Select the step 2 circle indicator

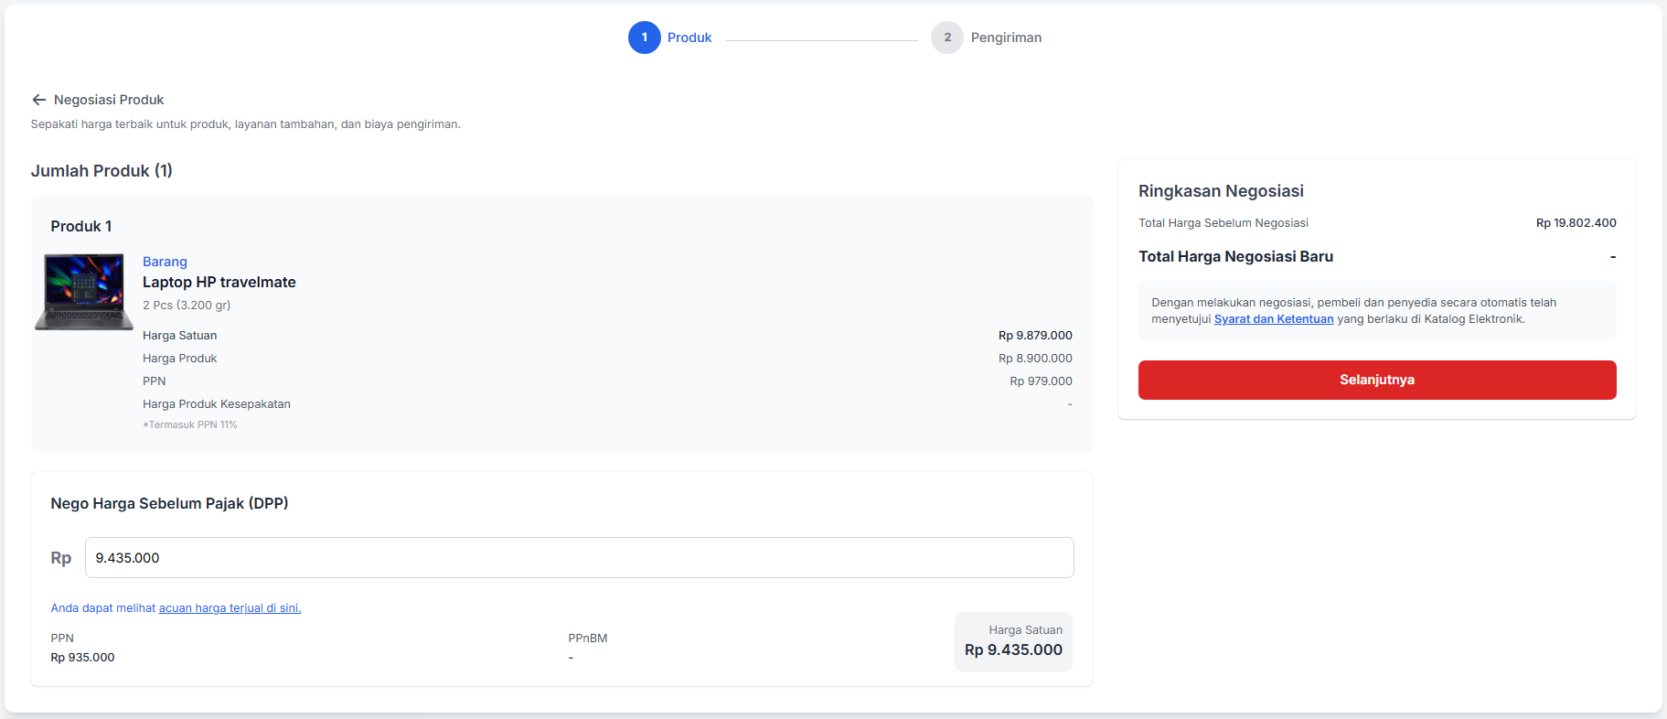click(x=946, y=38)
